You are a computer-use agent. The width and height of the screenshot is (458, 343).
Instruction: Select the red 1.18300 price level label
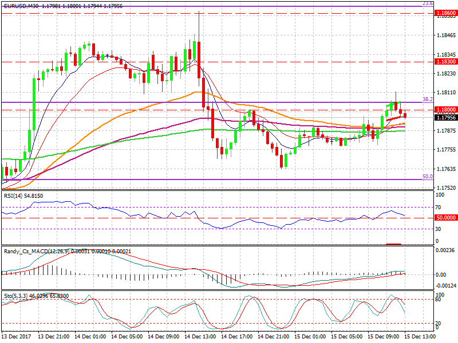pyautogui.click(x=446, y=62)
